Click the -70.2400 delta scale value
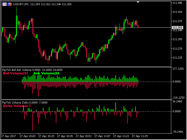 (x=178, y=132)
